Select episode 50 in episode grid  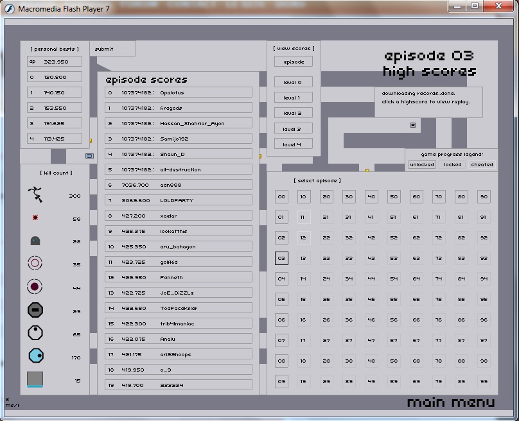pos(394,197)
